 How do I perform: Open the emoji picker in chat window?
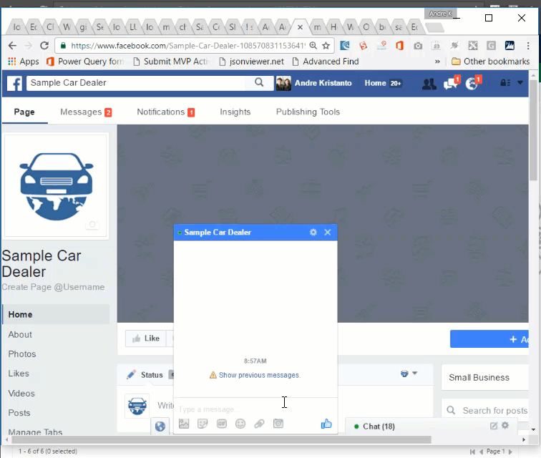coord(240,424)
